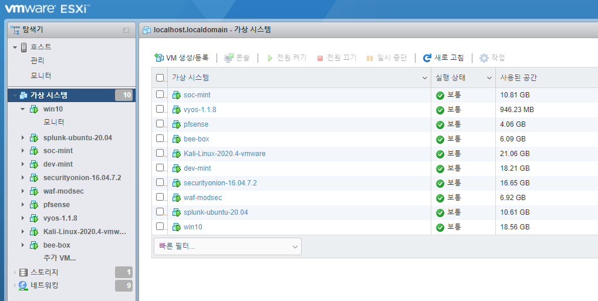
Task: Click the dev-mint VM icon in table
Action: pyautogui.click(x=176, y=168)
